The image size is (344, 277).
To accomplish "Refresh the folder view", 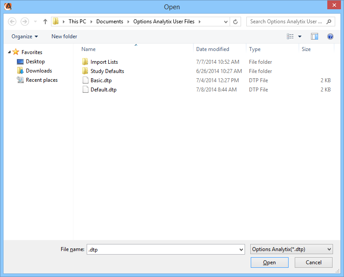I will click(235, 22).
